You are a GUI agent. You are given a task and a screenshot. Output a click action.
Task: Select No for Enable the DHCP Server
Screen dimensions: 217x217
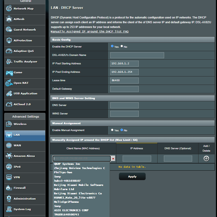[x=122, y=46]
